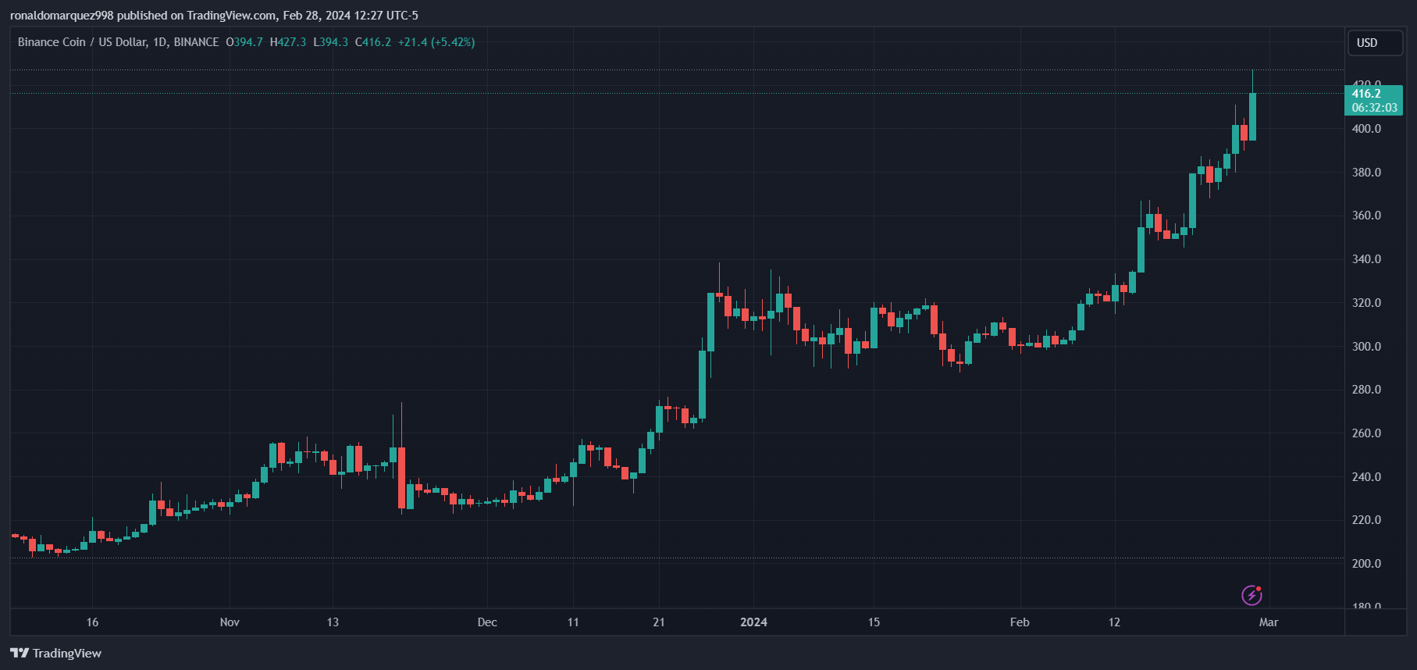
Task: Click the current price label 416.2
Action: coord(1366,94)
